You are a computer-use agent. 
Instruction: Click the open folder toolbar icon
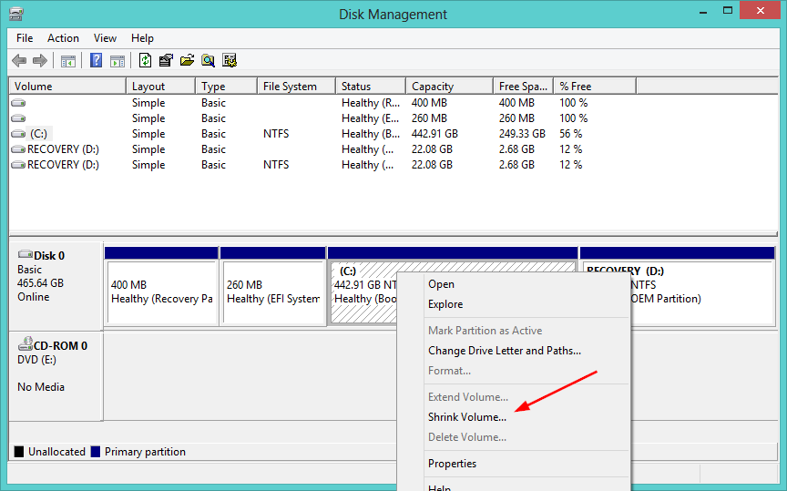187,61
